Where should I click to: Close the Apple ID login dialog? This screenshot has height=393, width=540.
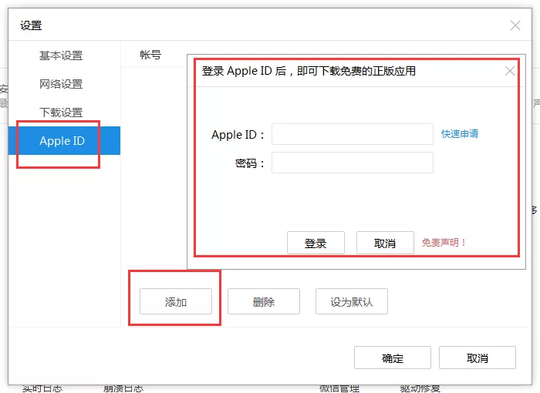pyautogui.click(x=510, y=71)
